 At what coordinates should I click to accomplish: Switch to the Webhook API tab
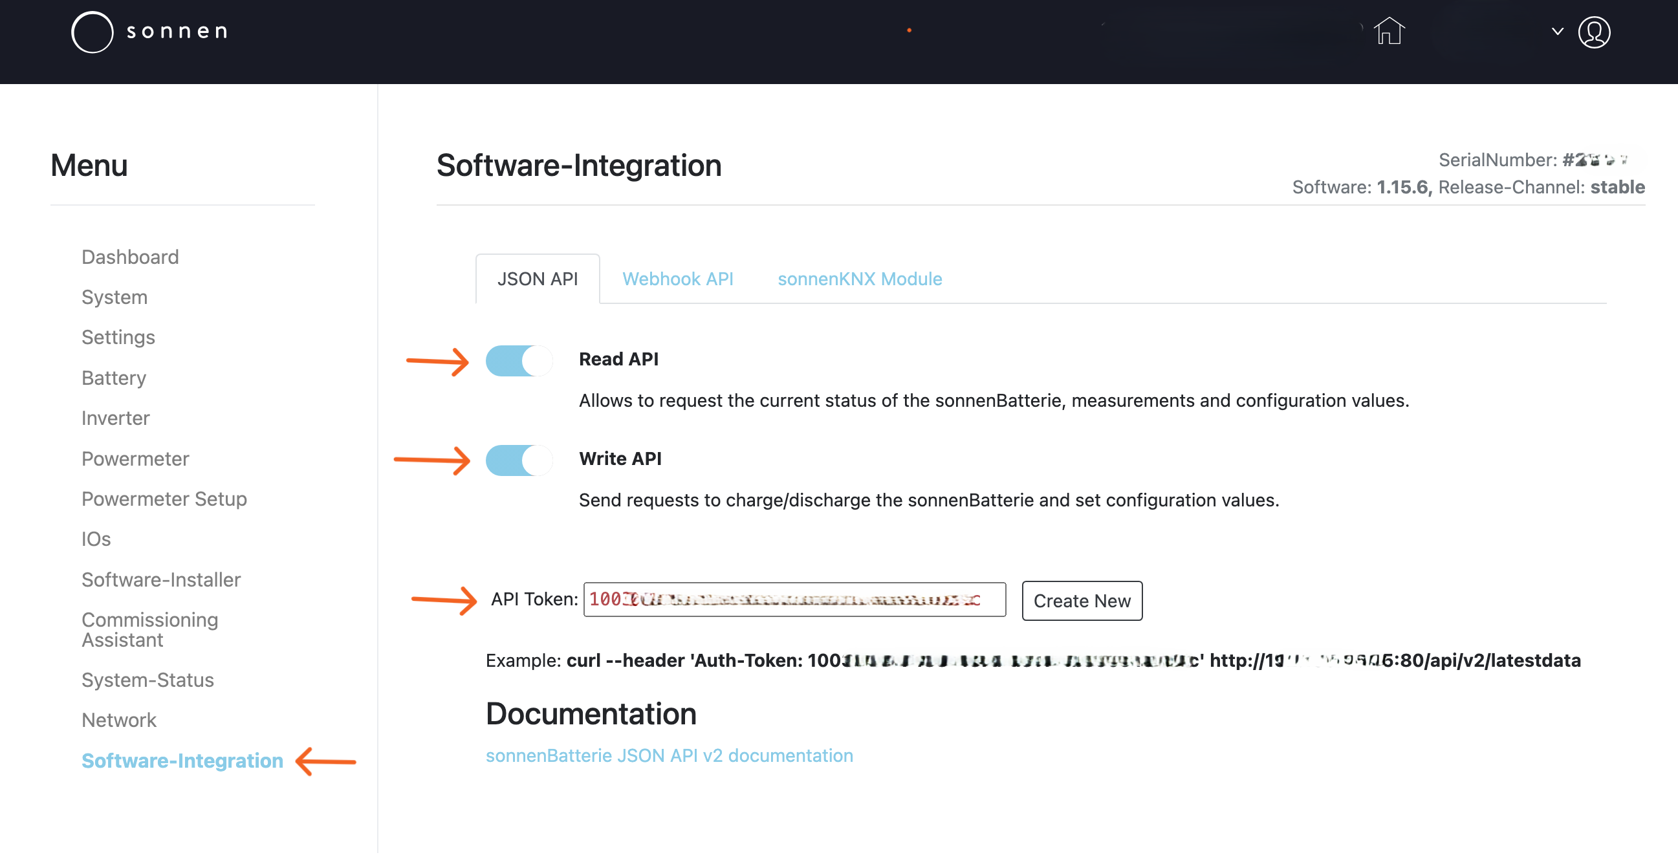tap(677, 279)
